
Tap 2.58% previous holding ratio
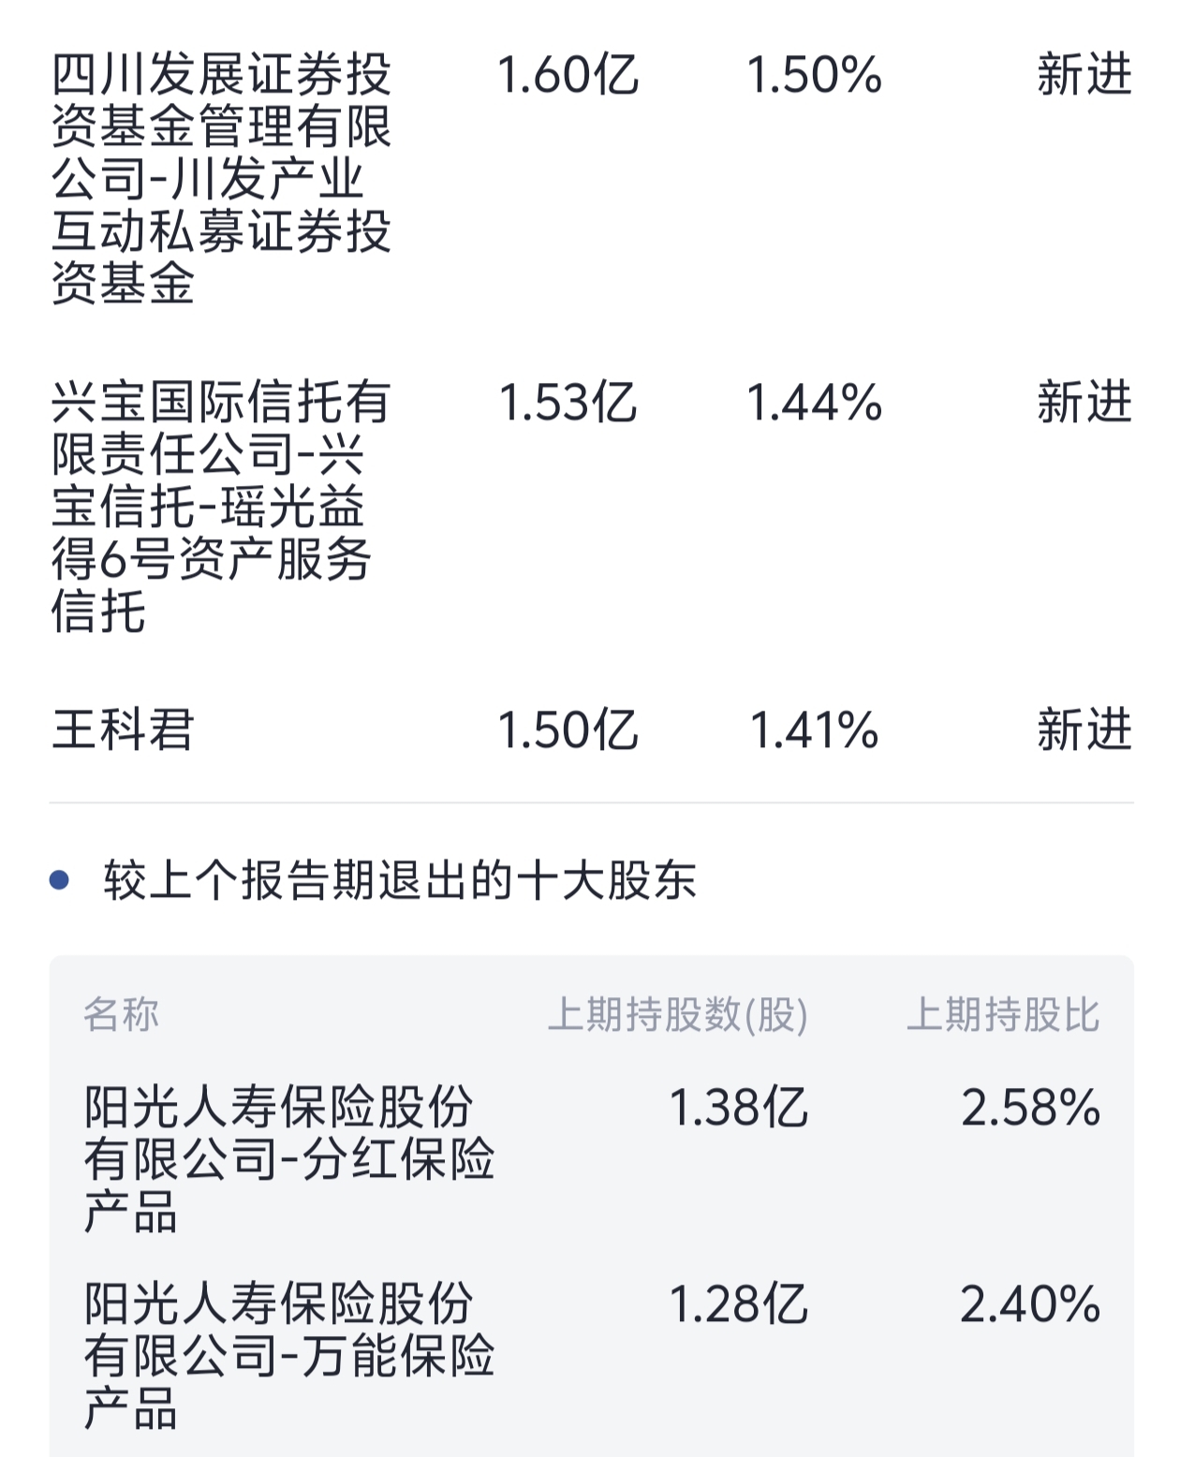[1030, 1108]
